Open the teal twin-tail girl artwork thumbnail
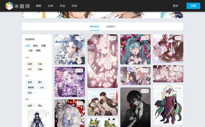Viewport: 205px width, 127px height. (x=135, y=49)
